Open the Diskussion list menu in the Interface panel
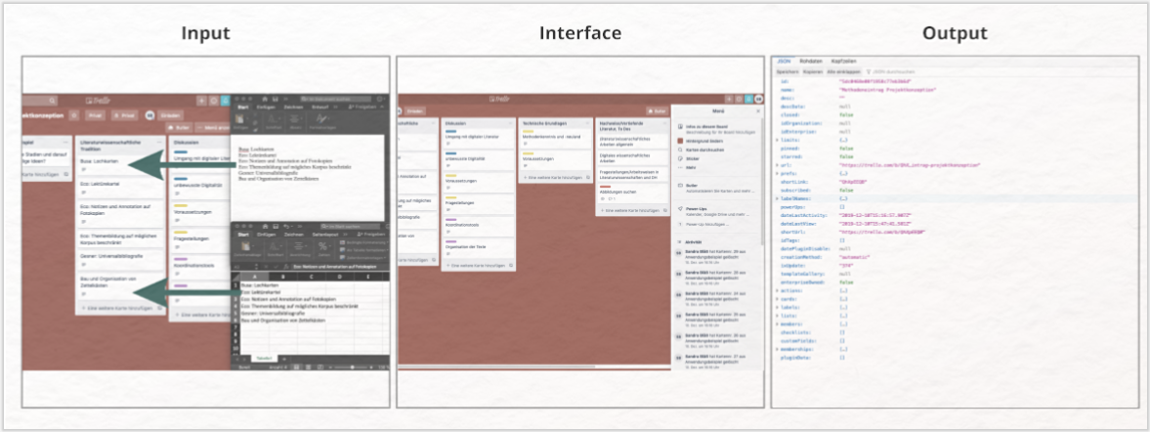Image resolution: width=1150 pixels, height=432 pixels. (x=508, y=124)
